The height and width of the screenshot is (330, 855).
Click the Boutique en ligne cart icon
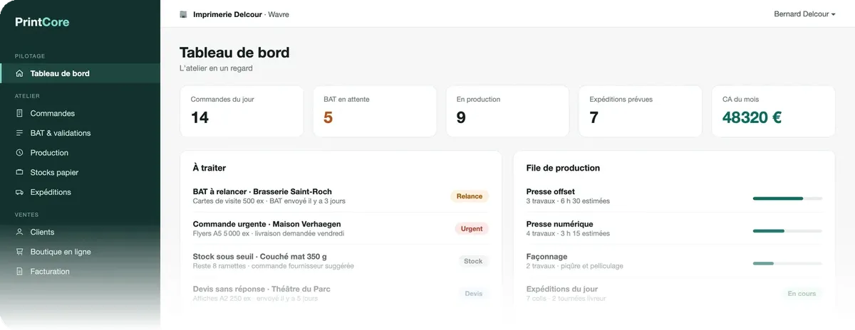click(x=19, y=252)
